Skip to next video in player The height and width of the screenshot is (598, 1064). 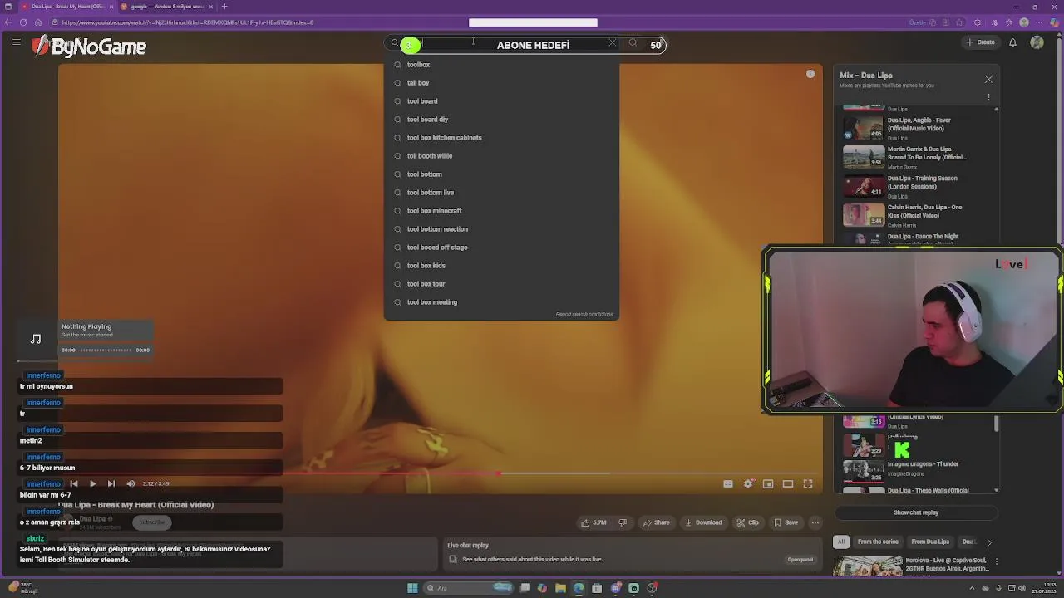111,483
